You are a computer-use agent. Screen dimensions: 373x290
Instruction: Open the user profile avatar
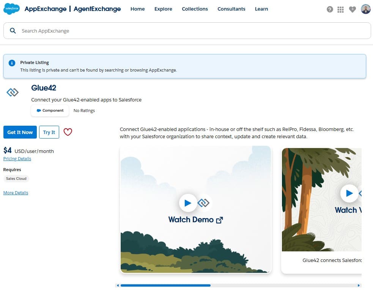(365, 9)
